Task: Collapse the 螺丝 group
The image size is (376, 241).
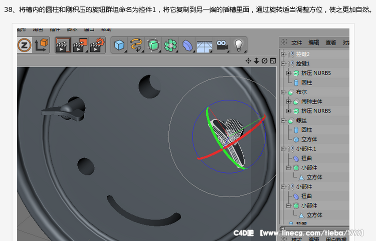Action: click(x=283, y=120)
